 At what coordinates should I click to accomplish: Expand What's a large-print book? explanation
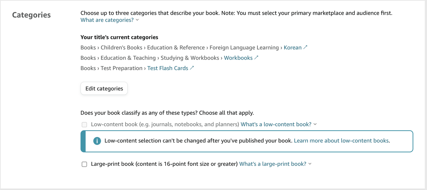273,164
